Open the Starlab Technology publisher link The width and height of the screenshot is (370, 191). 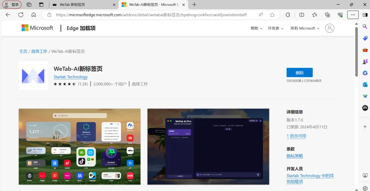(x=71, y=77)
